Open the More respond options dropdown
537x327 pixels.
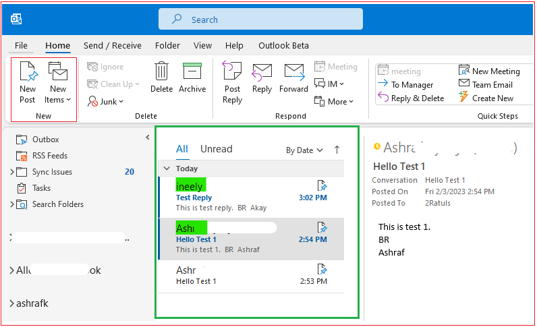pyautogui.click(x=334, y=102)
